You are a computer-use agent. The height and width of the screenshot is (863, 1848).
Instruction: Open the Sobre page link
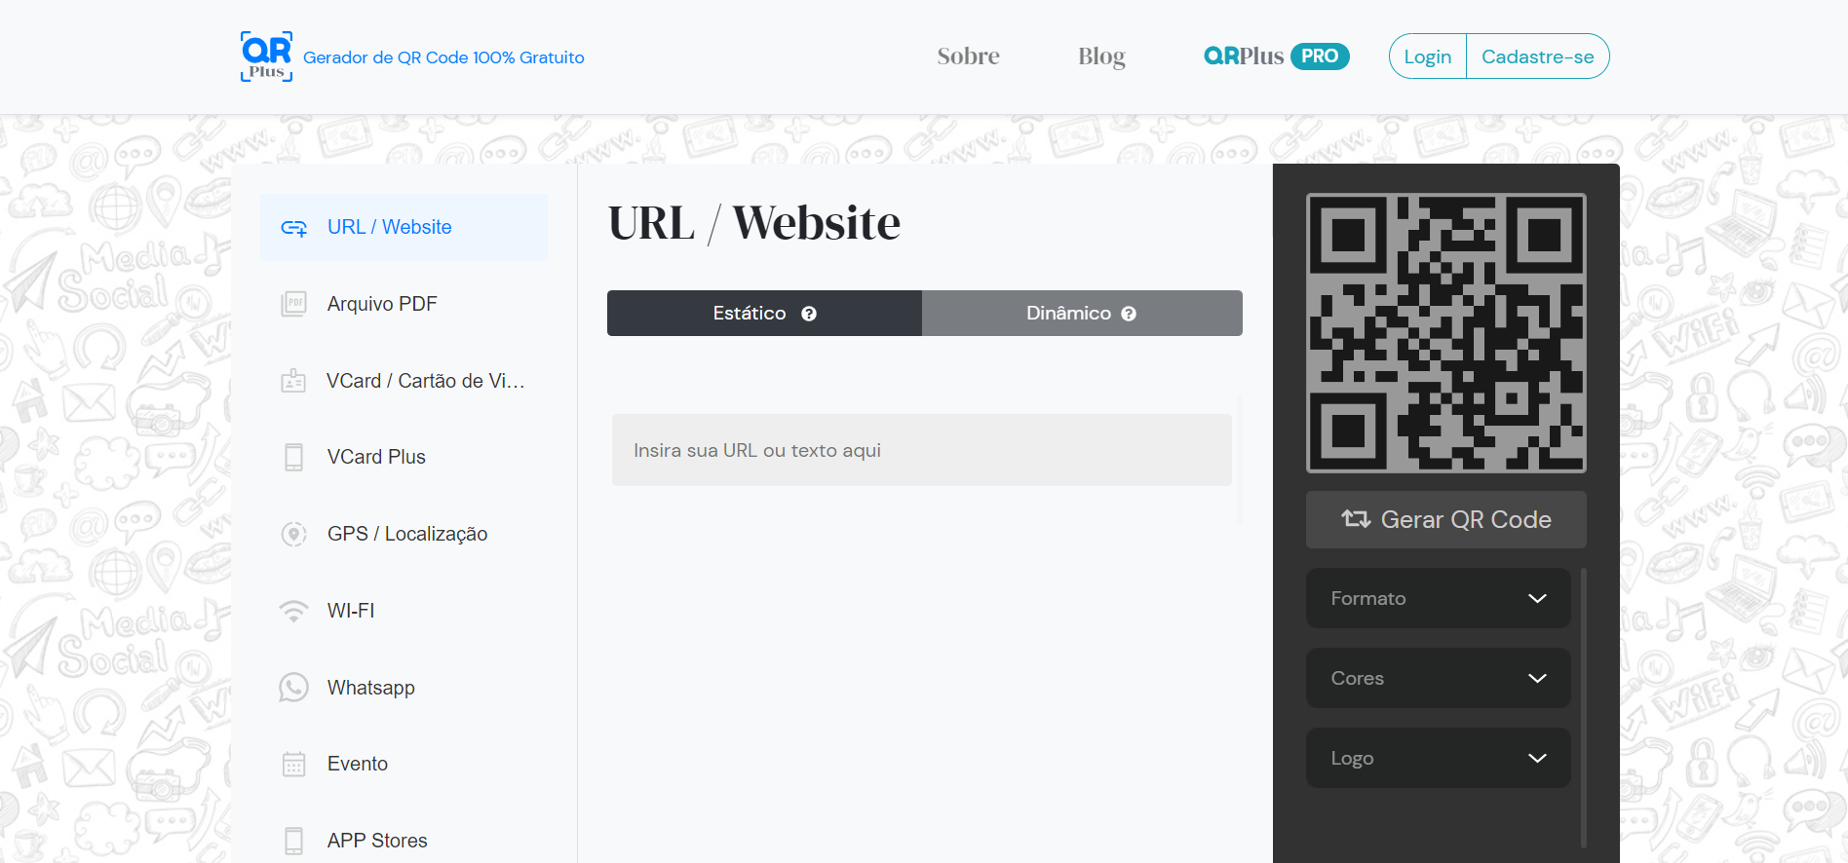pos(968,56)
